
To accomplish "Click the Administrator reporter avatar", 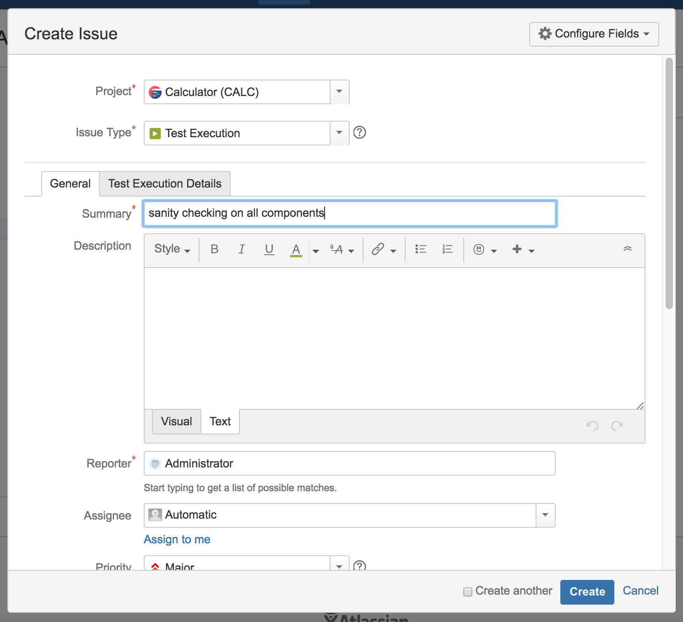I will click(155, 464).
